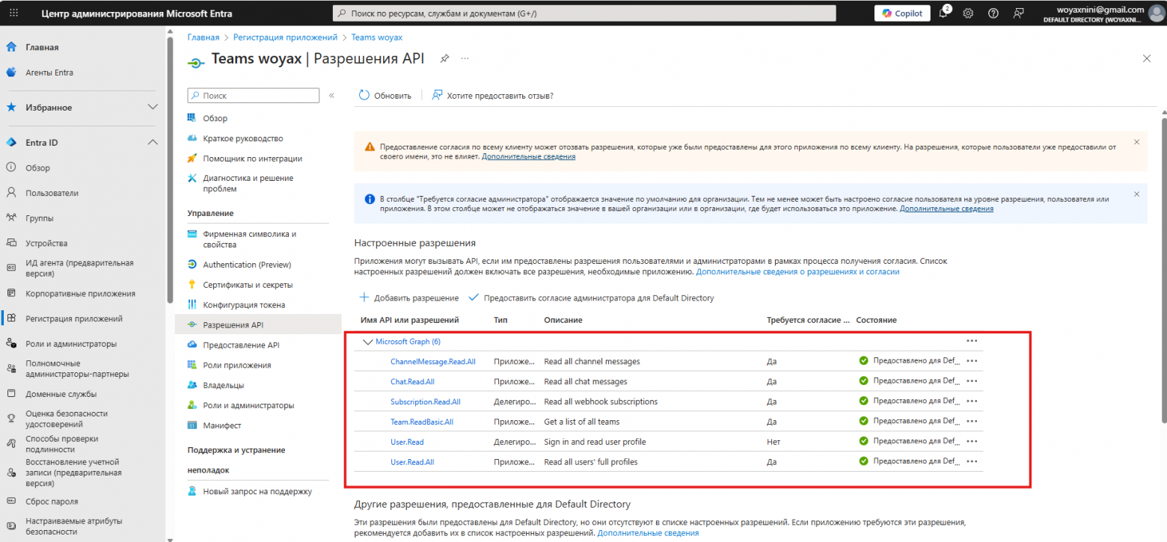The height and width of the screenshot is (542, 1167).
Task: Collapse the Entra ID section
Action: click(153, 142)
